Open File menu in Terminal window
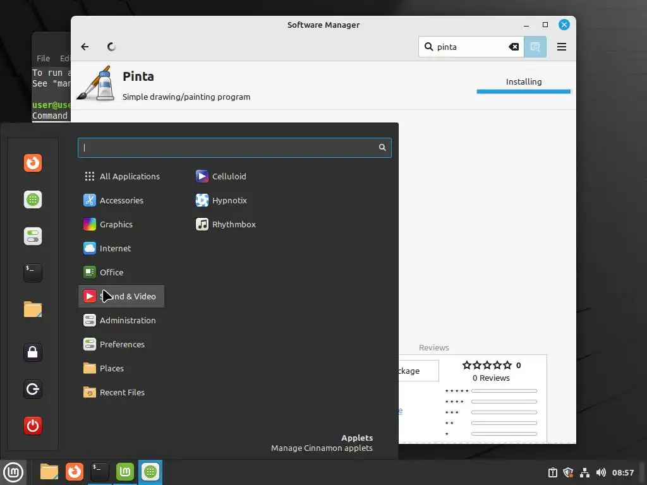The image size is (647, 485). (43, 58)
